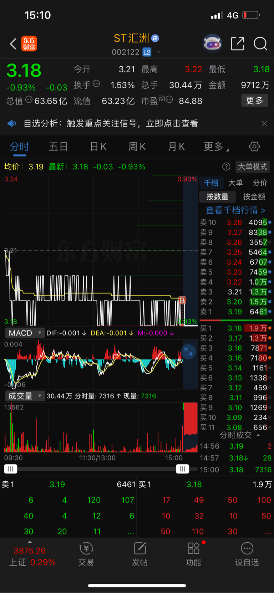Tap the info icon beside 换手

coord(96,84)
